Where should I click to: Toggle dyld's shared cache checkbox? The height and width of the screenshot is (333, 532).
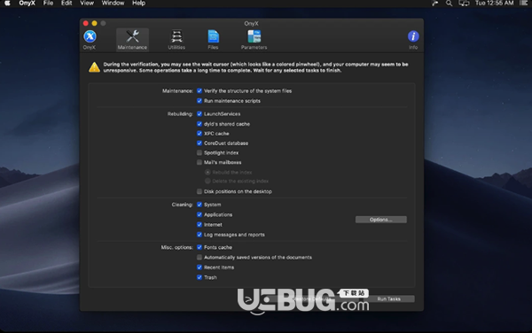199,124
